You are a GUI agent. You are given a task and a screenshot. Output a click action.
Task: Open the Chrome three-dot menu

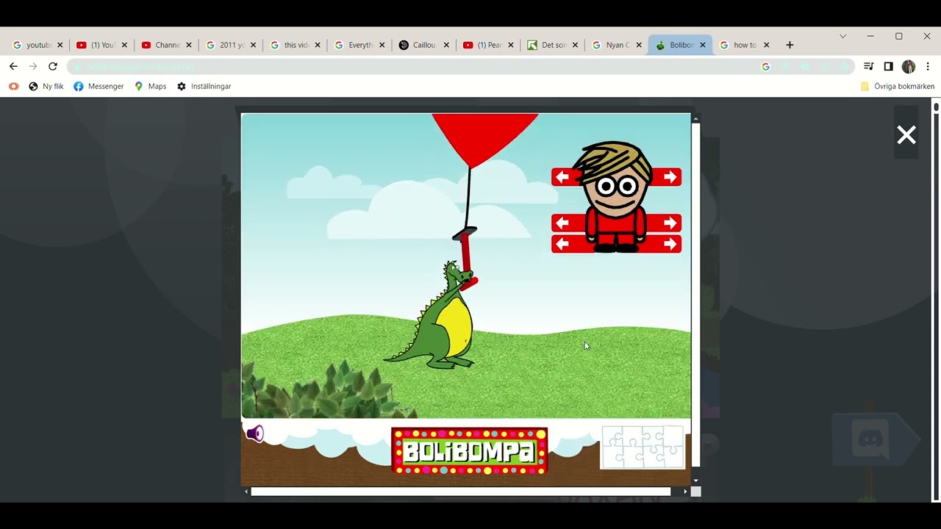click(928, 66)
